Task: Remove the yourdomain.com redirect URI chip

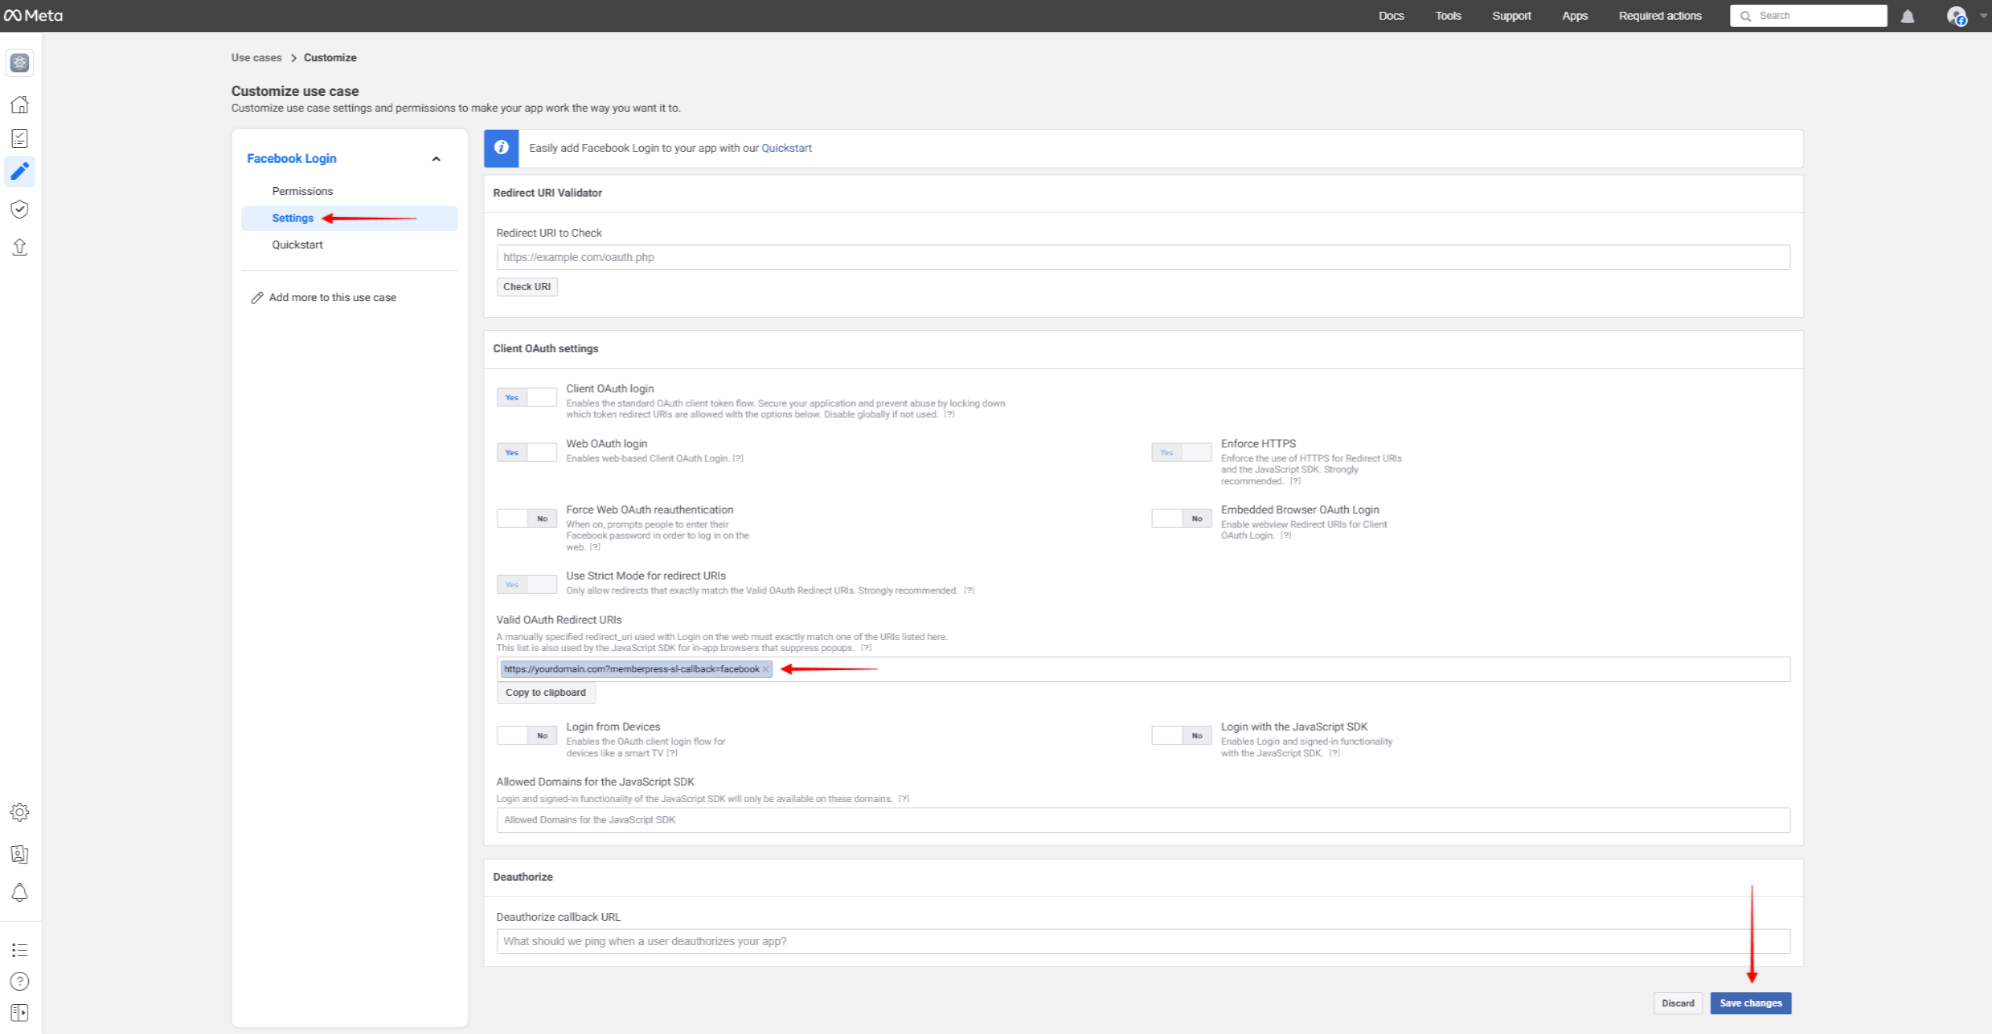Action: pos(765,669)
